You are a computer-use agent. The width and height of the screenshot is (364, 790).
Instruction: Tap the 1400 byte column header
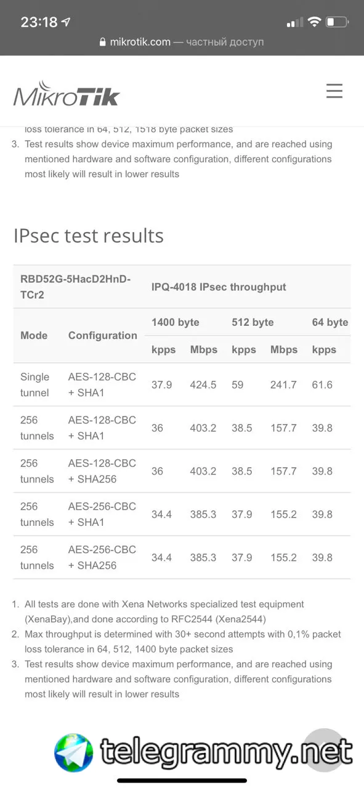[x=176, y=322]
